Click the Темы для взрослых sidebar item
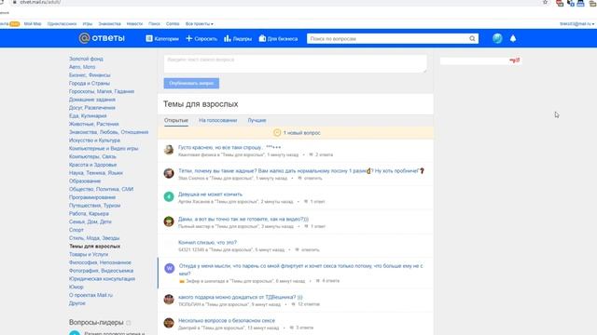 [94, 246]
